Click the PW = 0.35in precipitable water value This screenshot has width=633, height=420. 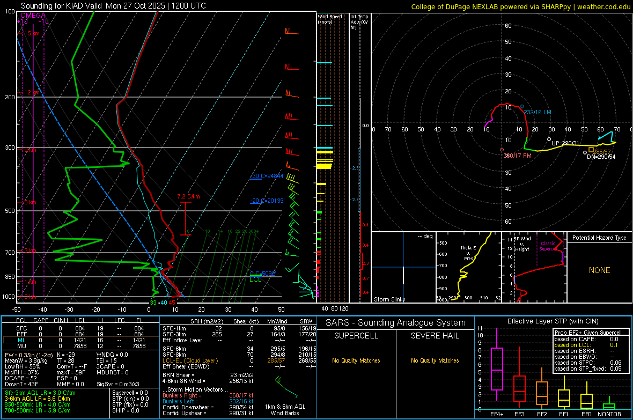pyautogui.click(x=28, y=355)
